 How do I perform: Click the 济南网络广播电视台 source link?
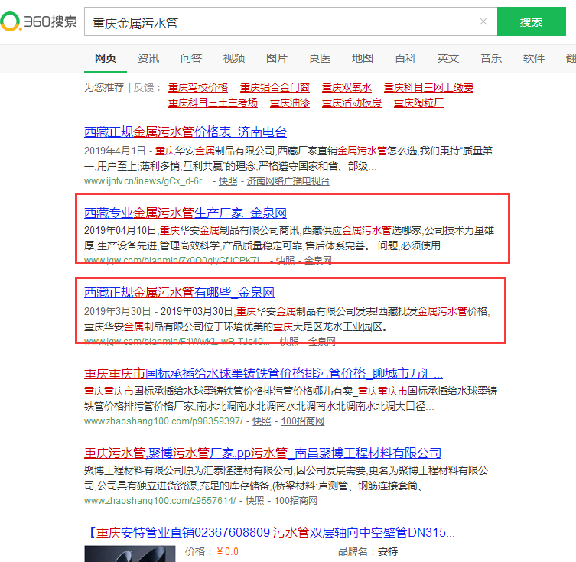pyautogui.click(x=288, y=181)
